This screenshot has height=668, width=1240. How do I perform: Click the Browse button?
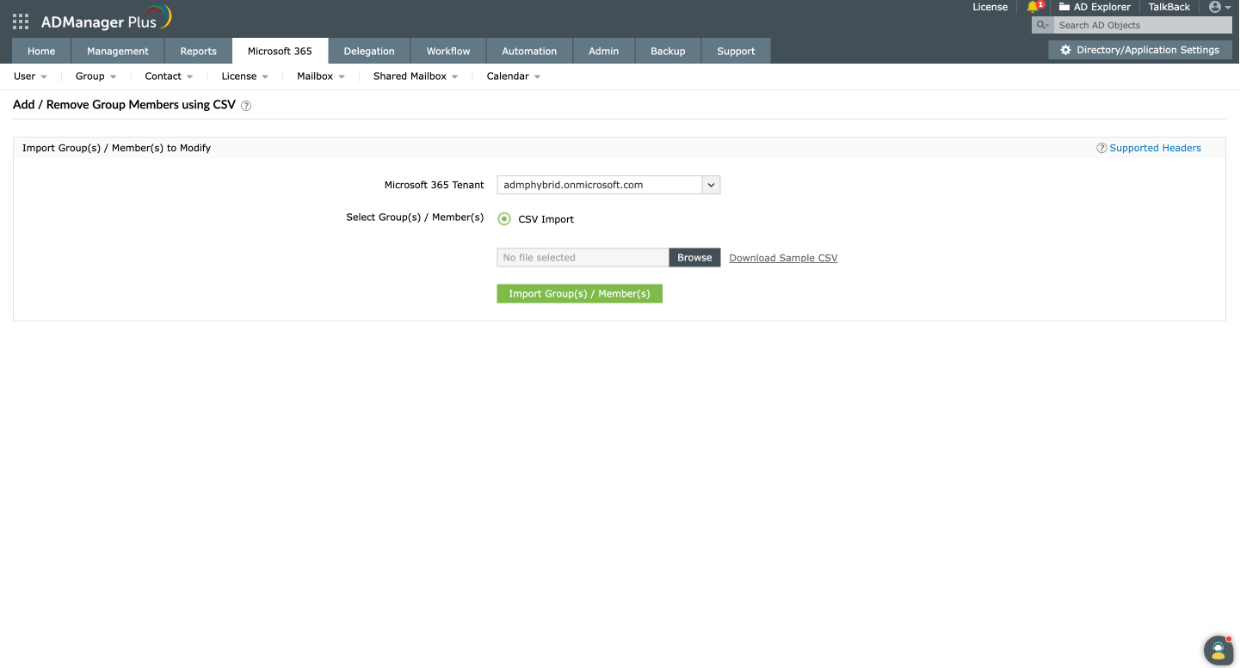(x=694, y=258)
